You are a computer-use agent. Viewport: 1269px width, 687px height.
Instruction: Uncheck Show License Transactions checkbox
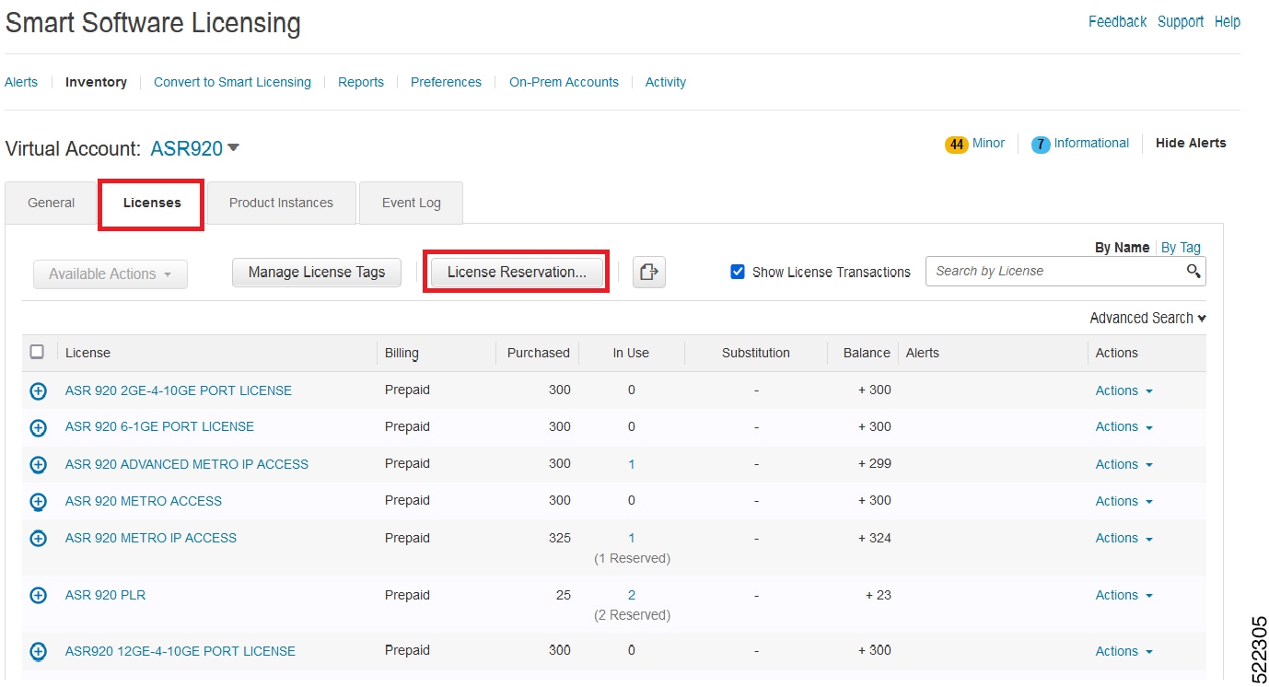[x=738, y=272]
